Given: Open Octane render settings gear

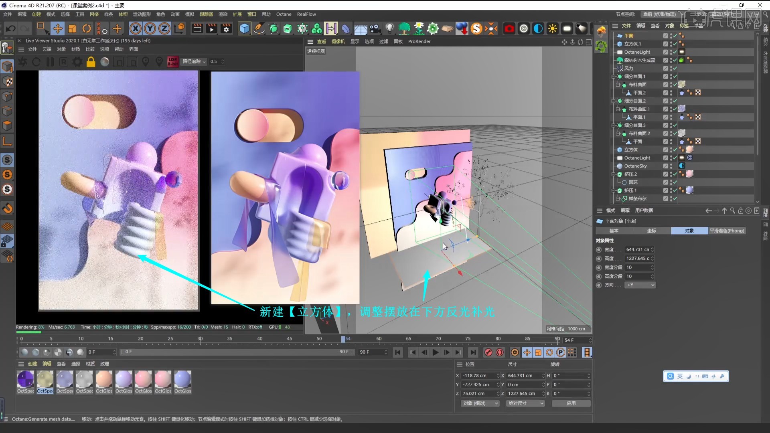Looking at the screenshot, I should 77,62.
